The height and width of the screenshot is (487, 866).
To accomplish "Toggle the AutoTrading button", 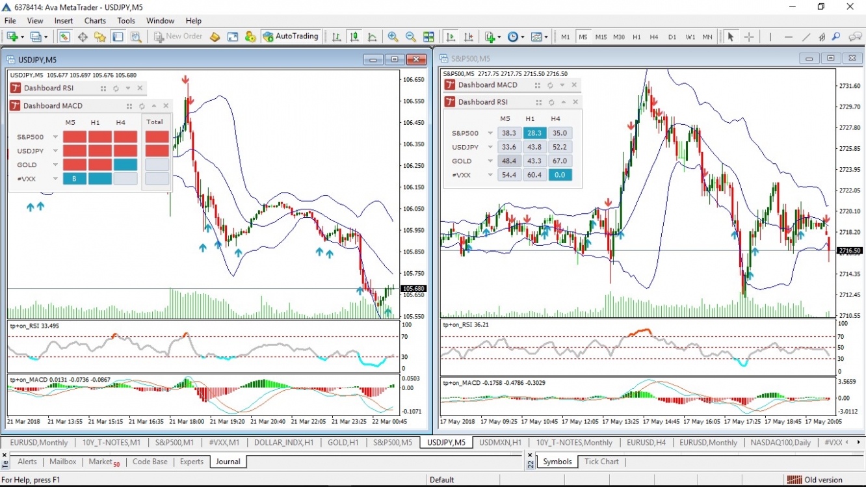I will coord(291,37).
